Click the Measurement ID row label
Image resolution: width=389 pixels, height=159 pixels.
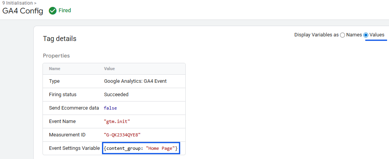67,135
